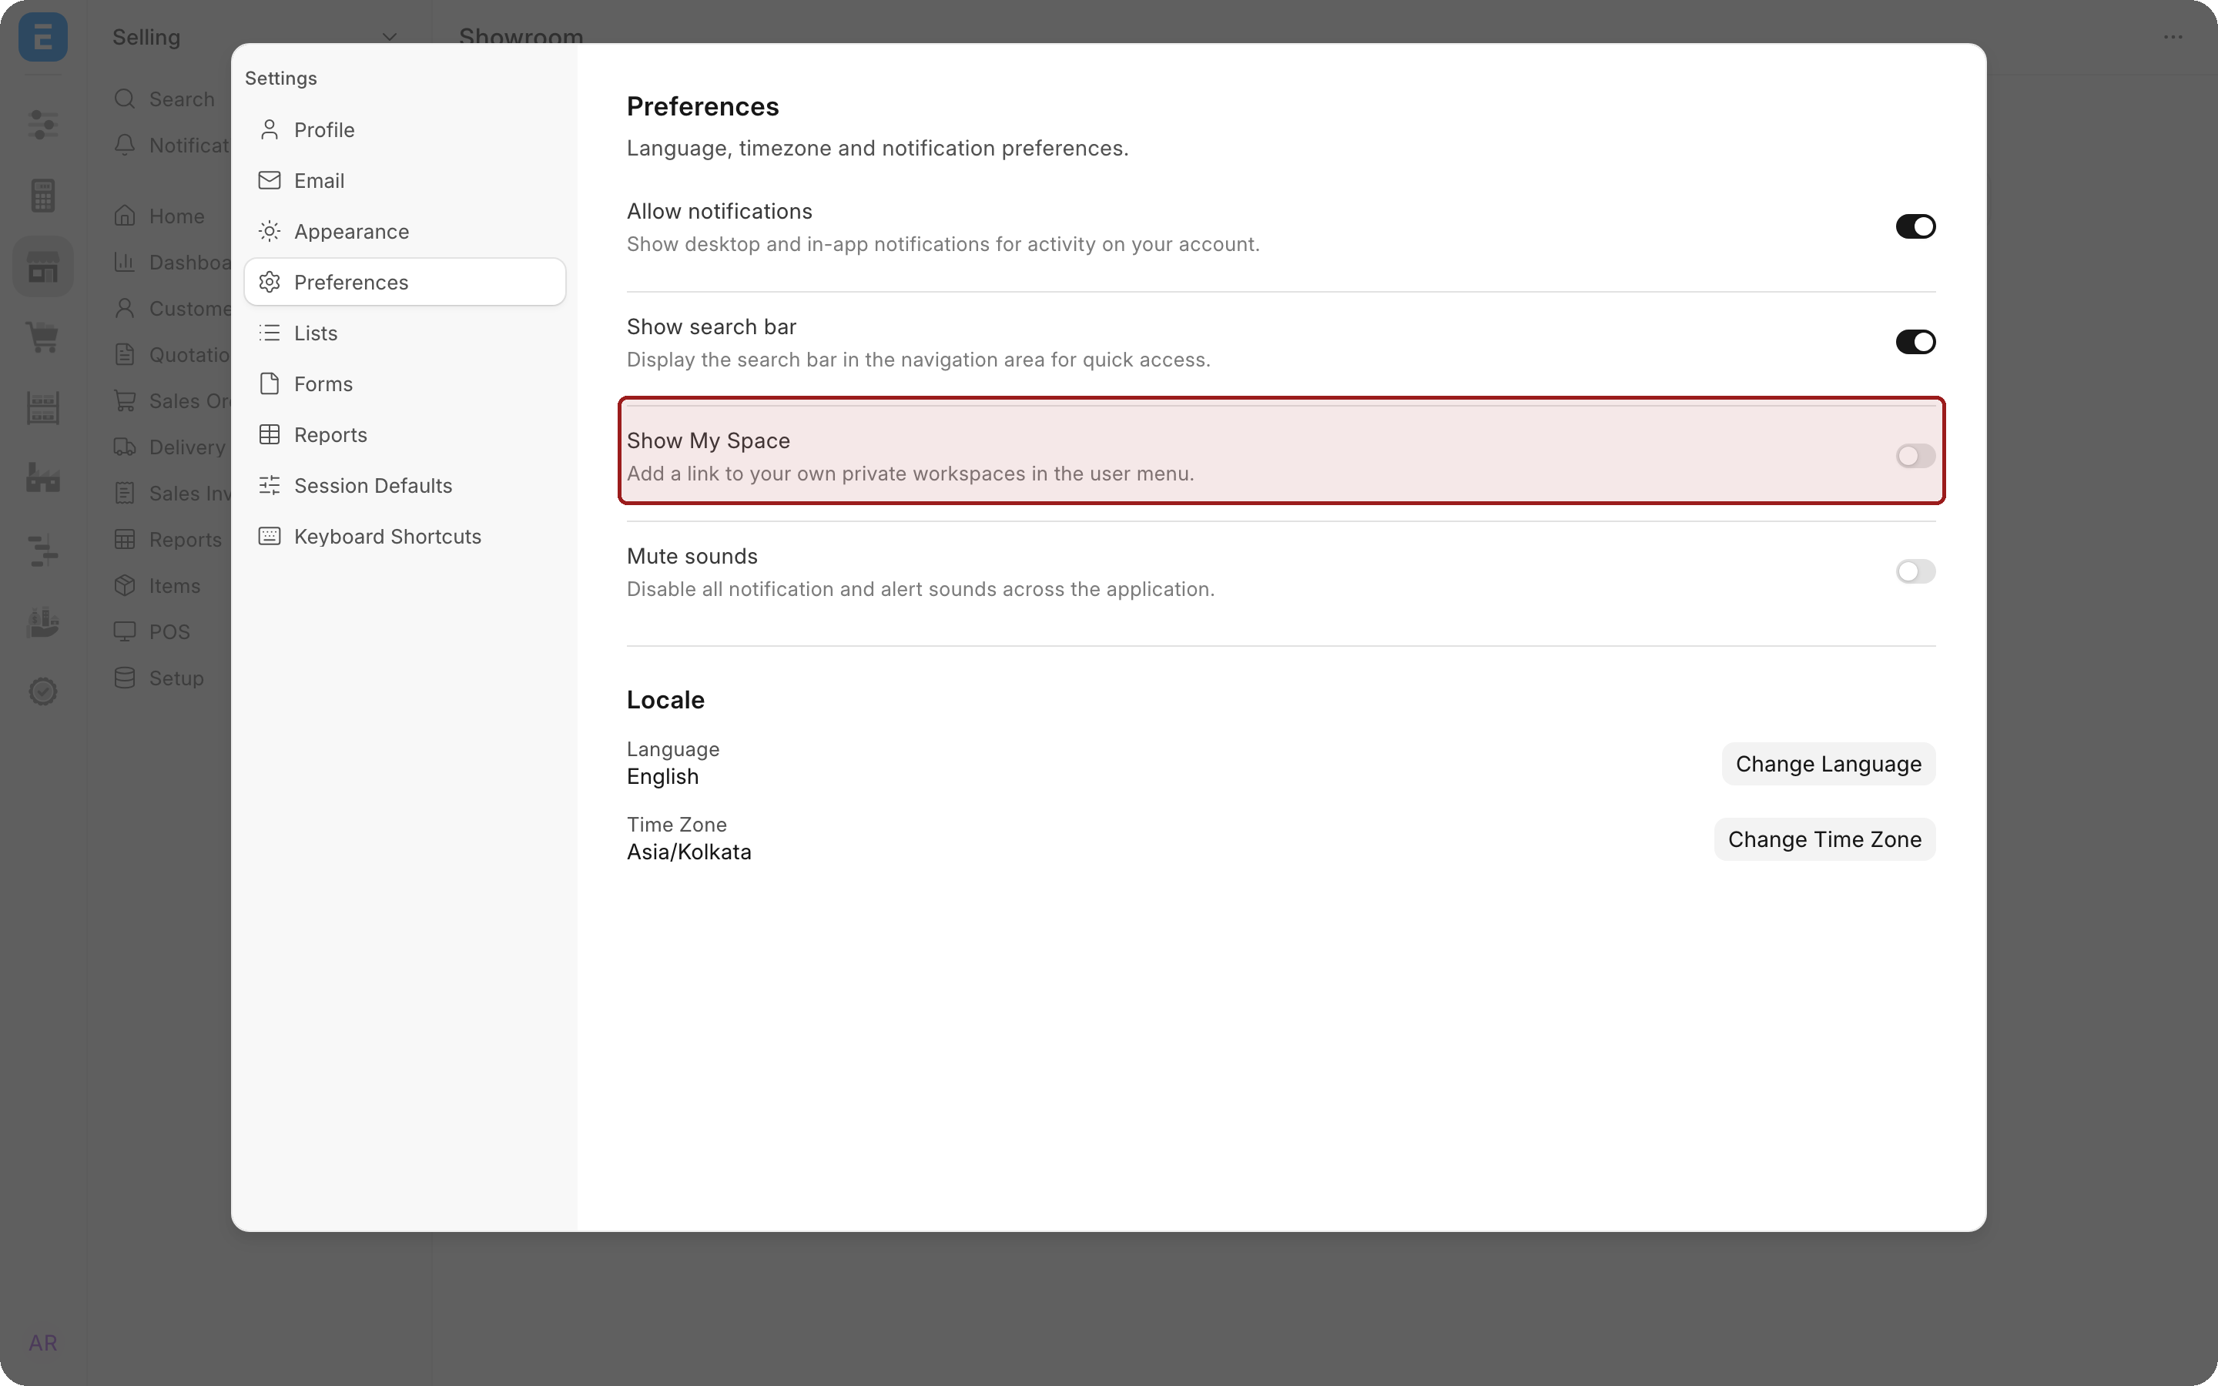Screen dimensions: 2218x1386
Task: Open POS in the background sidebar
Action: coord(153,631)
